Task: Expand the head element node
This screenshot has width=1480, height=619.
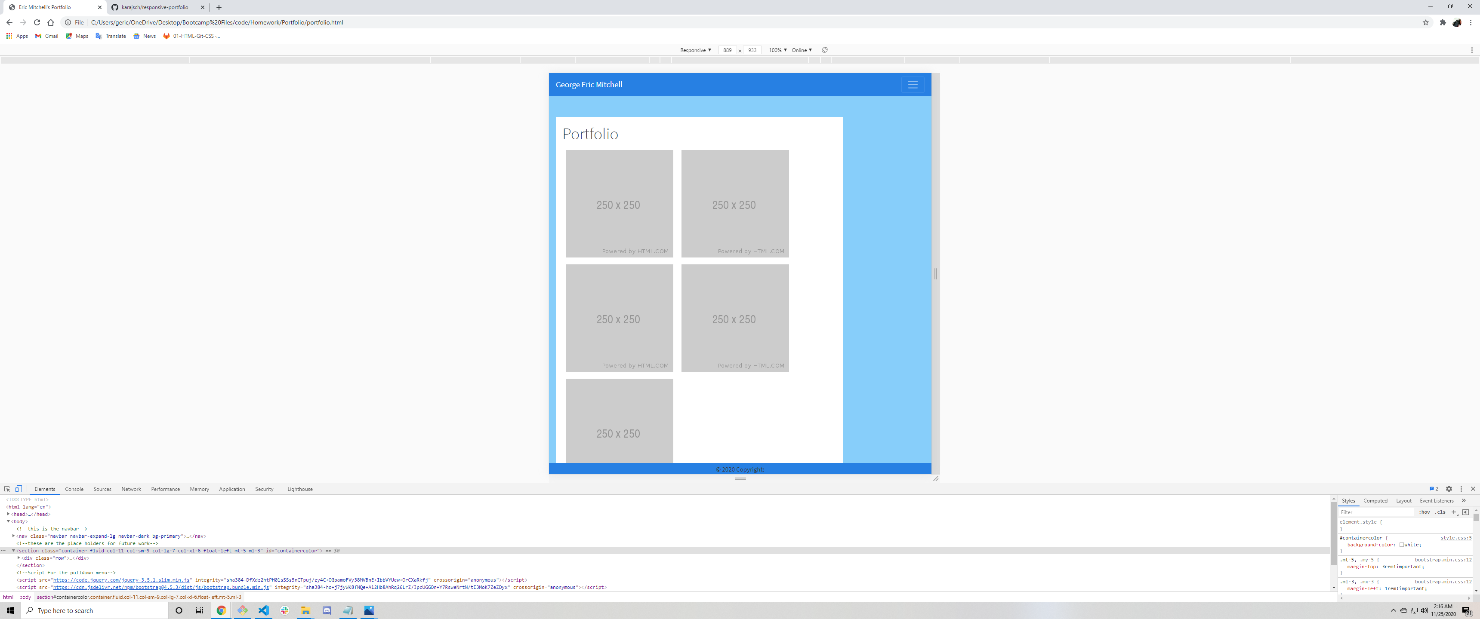Action: pyautogui.click(x=9, y=514)
